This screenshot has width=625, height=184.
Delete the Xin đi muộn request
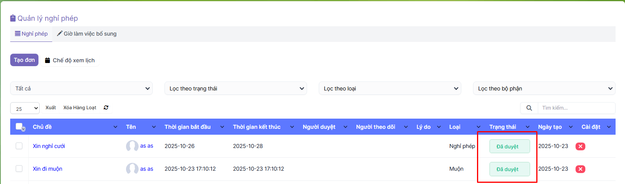580,169
